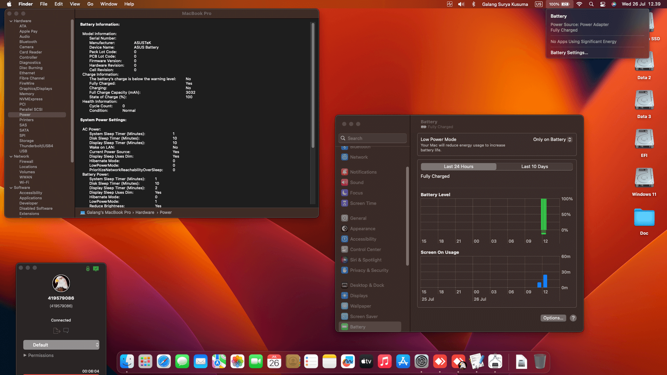Collapse the Hardware tree section
Viewport: 667px width, 375px height.
coord(11,21)
